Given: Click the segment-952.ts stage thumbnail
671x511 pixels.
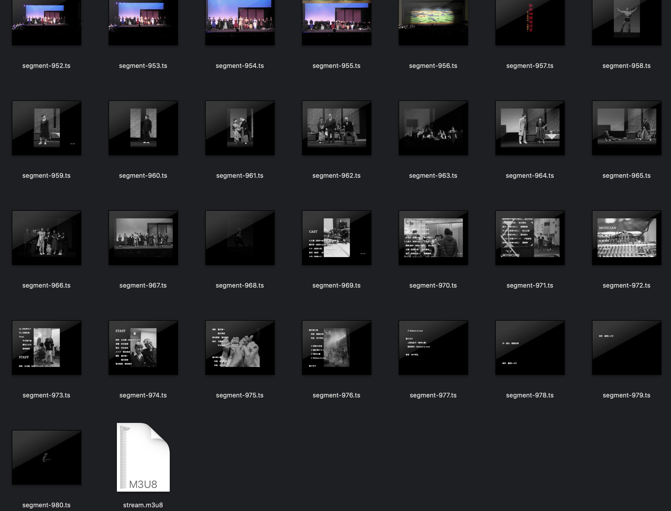Looking at the screenshot, I should coord(46,23).
